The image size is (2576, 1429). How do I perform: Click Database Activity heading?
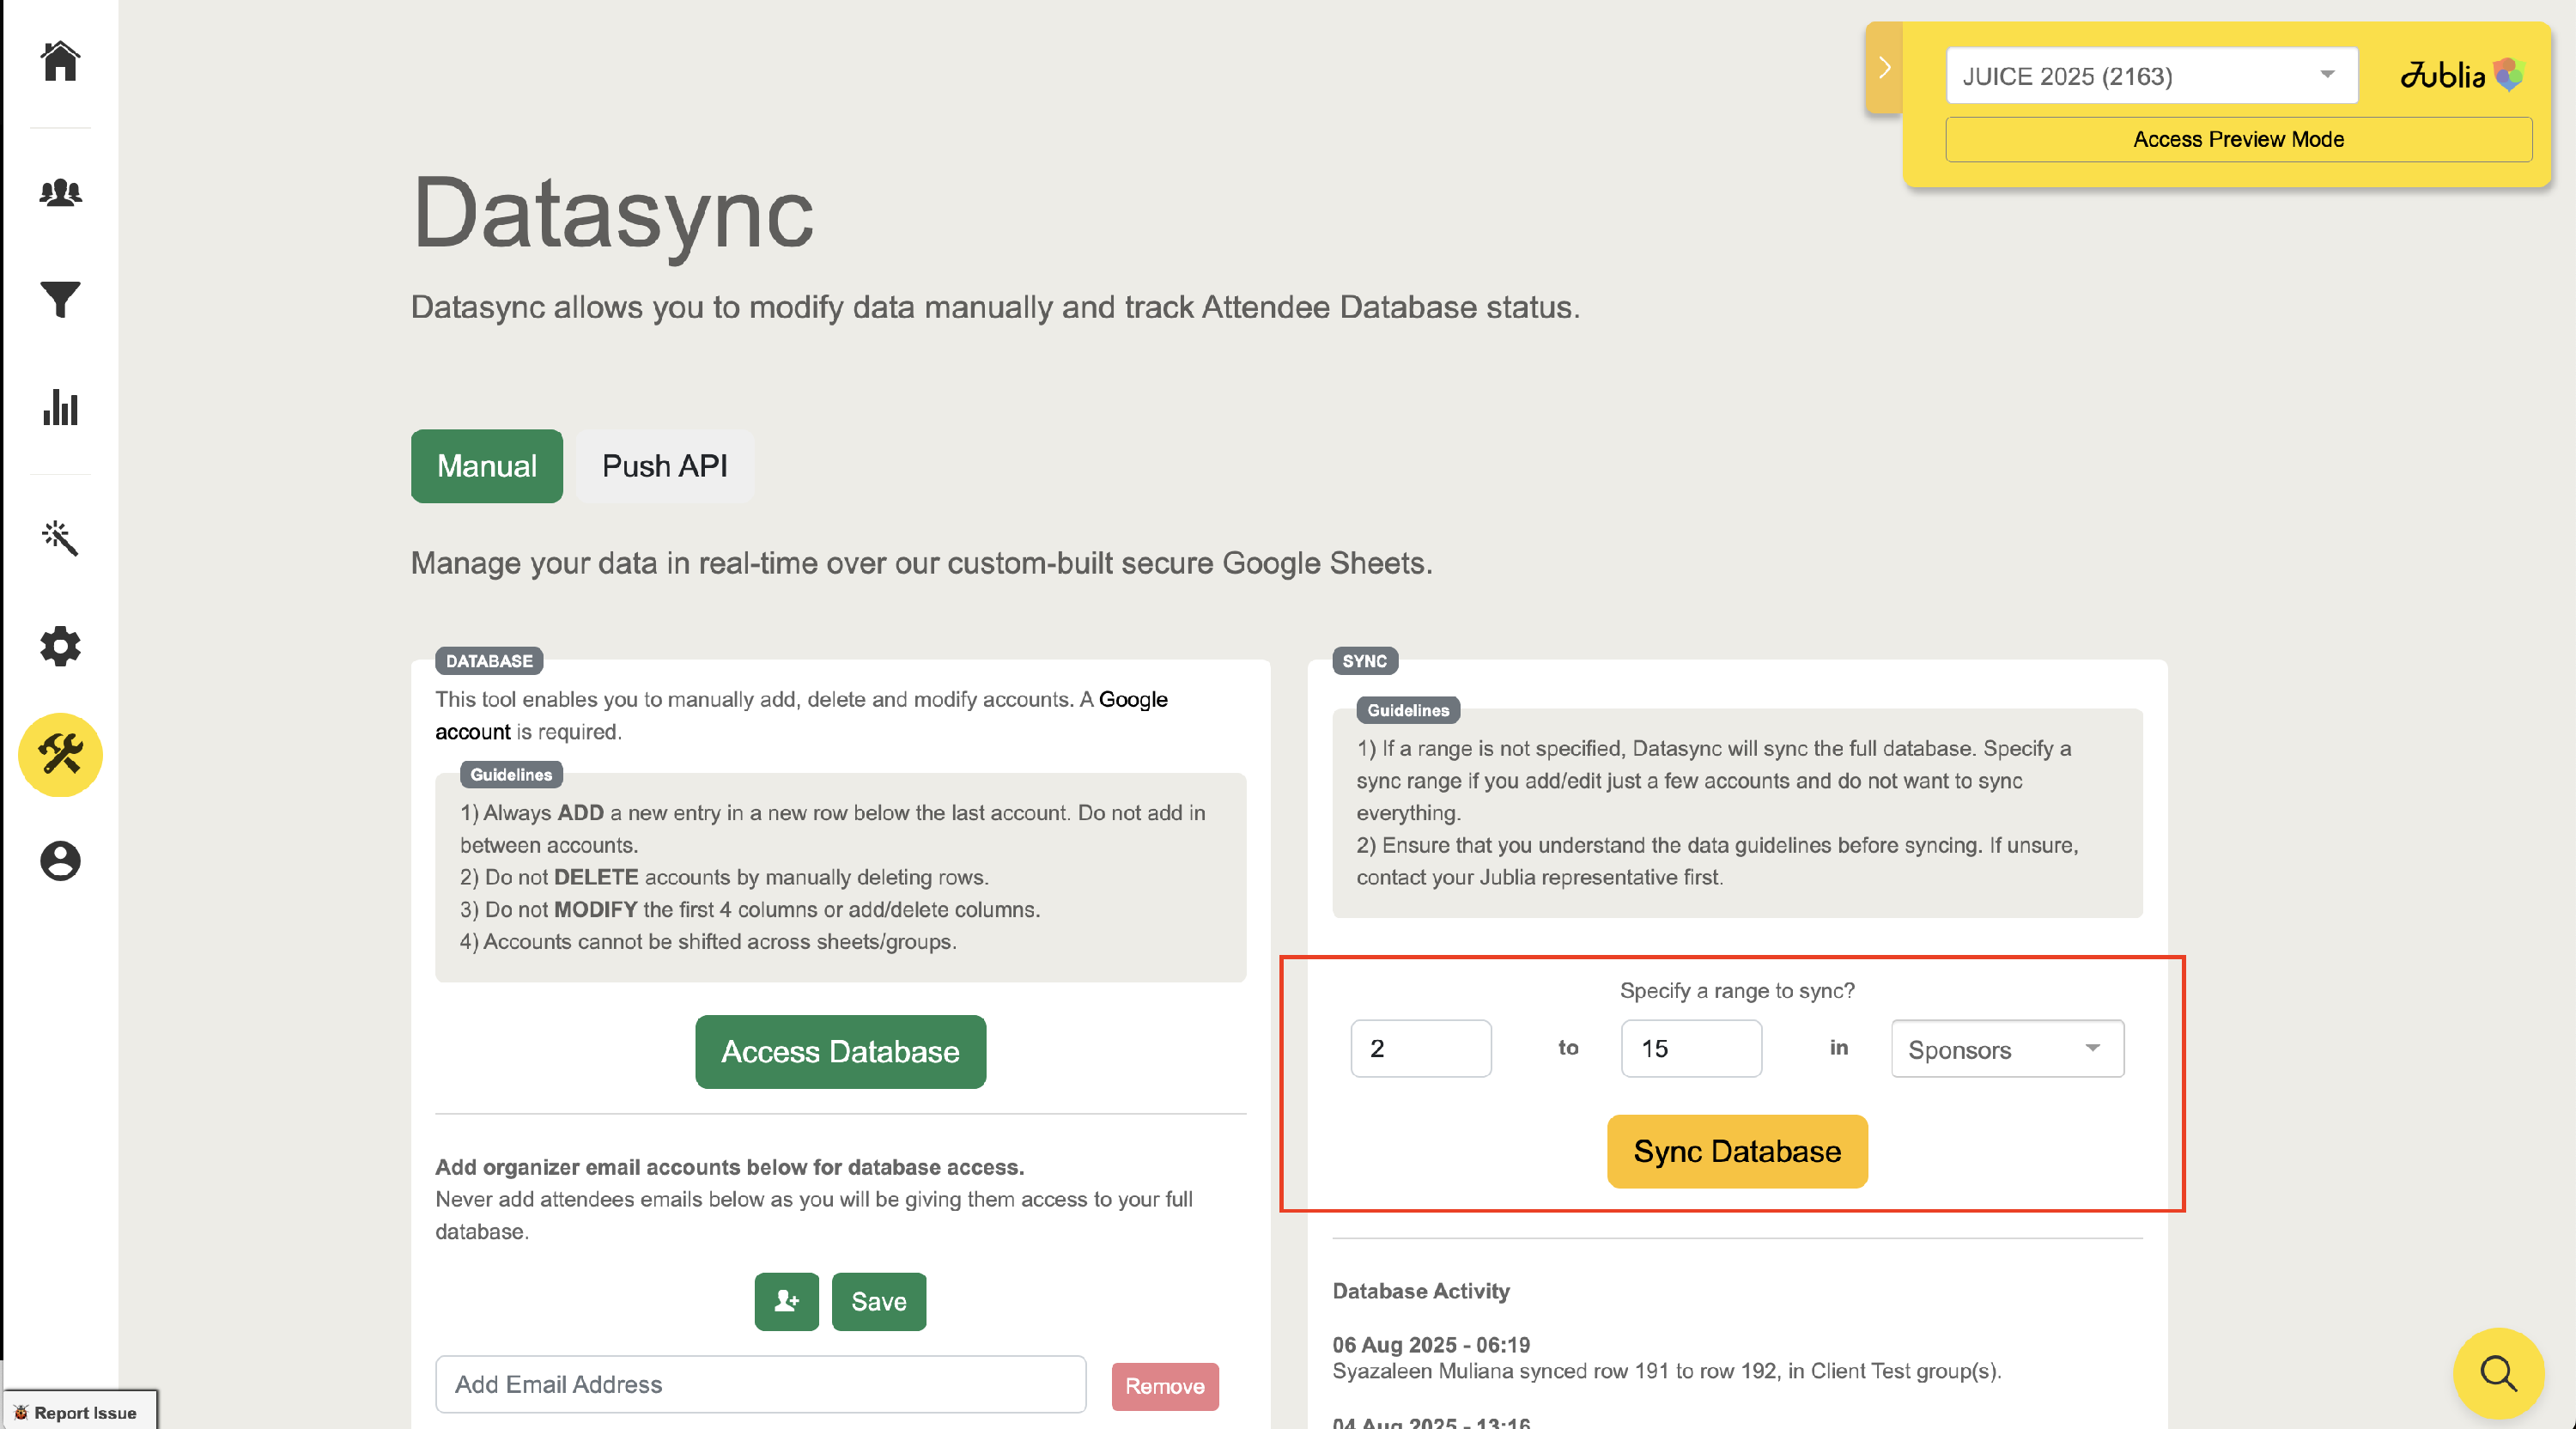pyautogui.click(x=1421, y=1291)
